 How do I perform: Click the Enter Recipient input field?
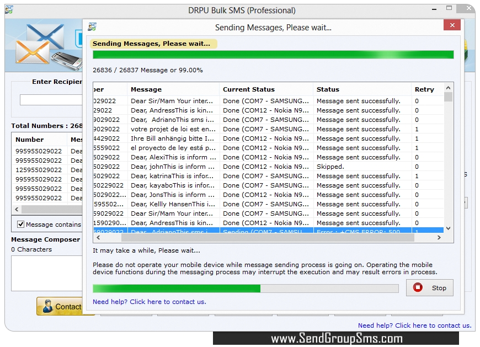[51, 100]
